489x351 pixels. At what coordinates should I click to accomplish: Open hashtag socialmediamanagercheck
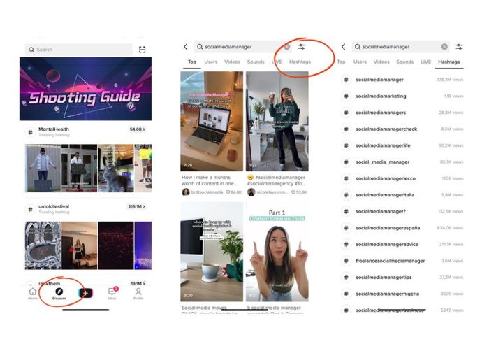[x=402, y=129]
